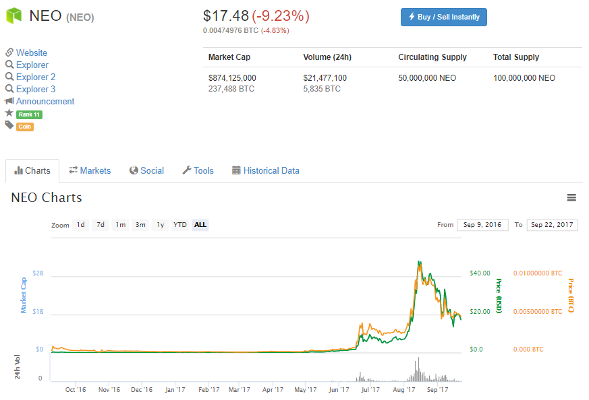Click the green NEO logo icon
Image resolution: width=589 pixels, height=400 pixels.
14,15
